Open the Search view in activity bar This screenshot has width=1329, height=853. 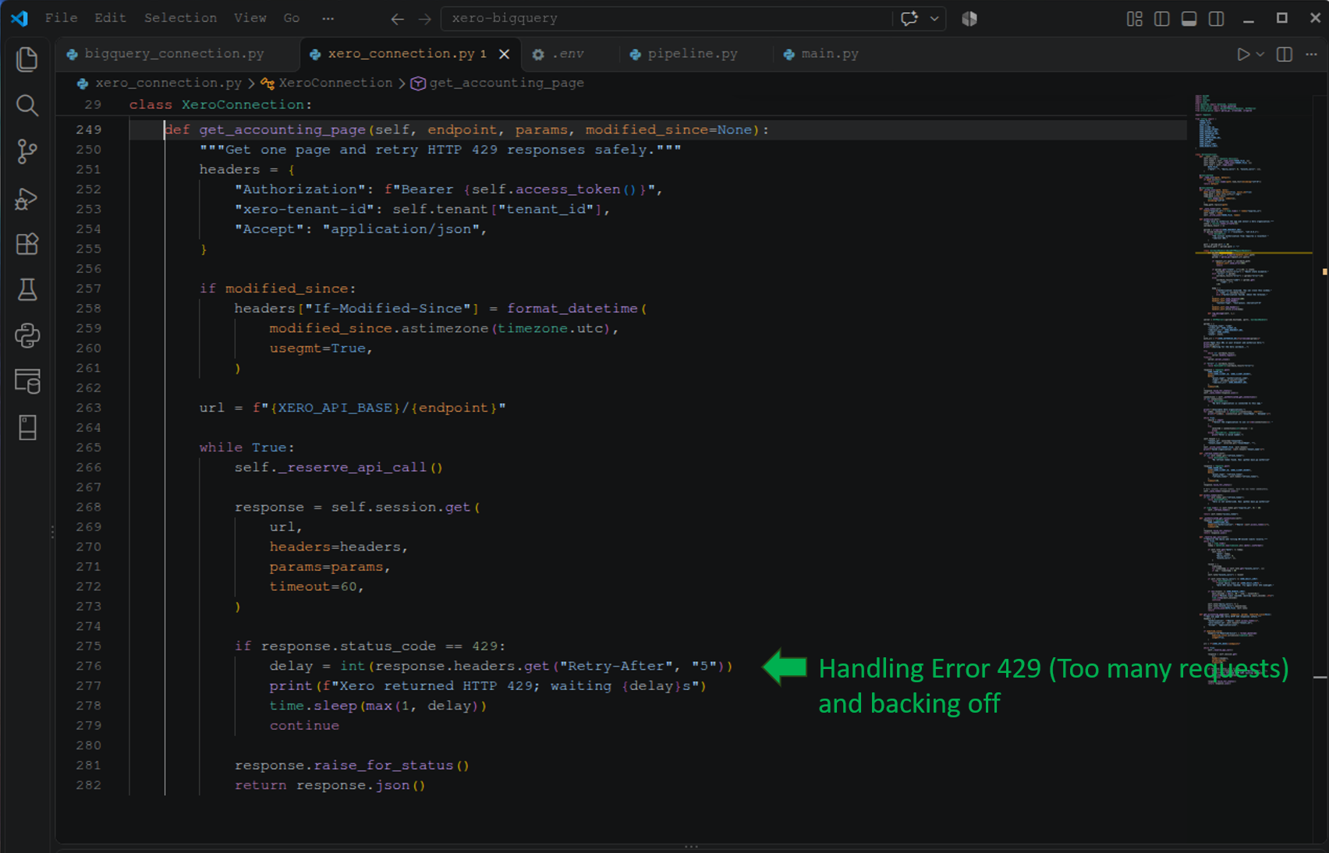tap(27, 105)
